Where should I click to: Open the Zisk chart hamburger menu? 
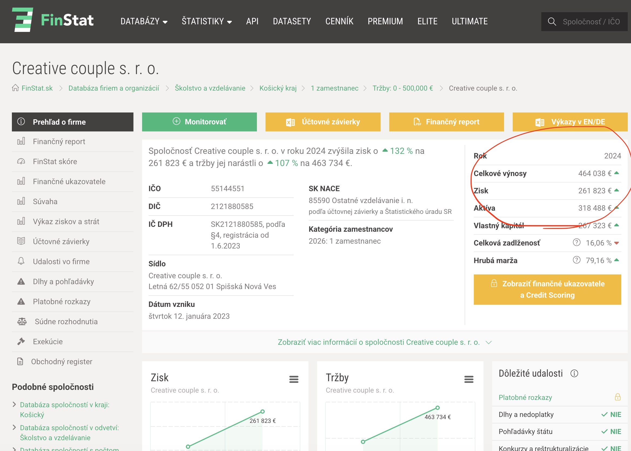(x=294, y=379)
